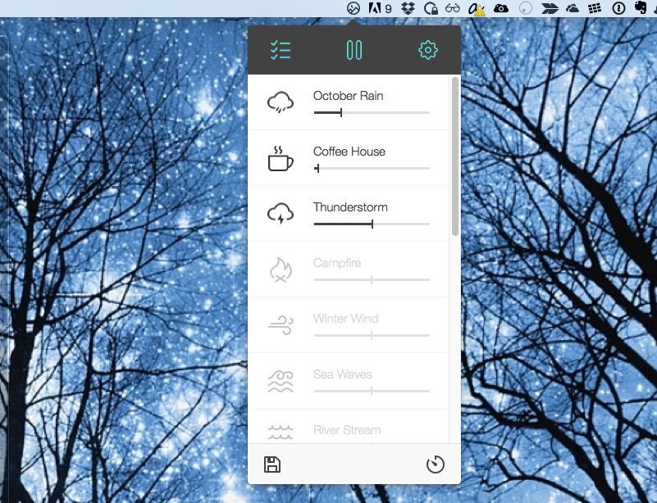Open the presets checklist icon

pyautogui.click(x=281, y=50)
